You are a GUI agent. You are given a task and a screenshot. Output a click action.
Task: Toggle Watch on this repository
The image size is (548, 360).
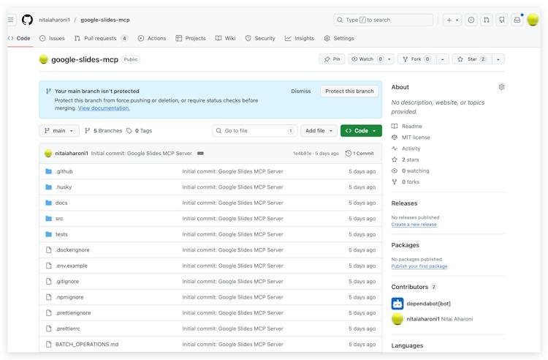(x=367, y=59)
